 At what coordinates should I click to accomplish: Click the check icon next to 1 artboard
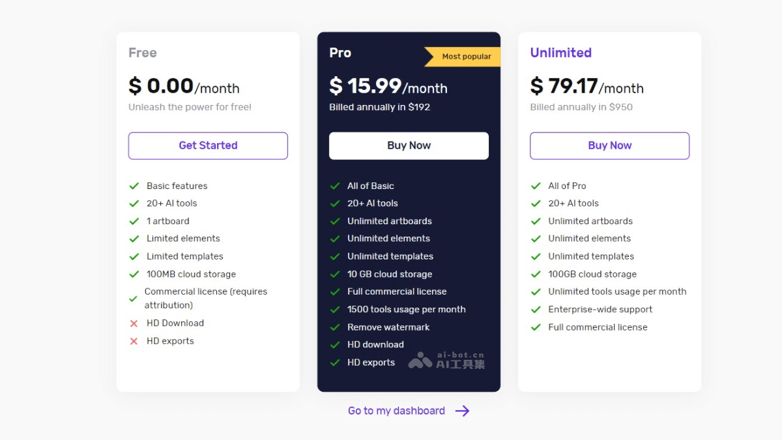tap(134, 221)
